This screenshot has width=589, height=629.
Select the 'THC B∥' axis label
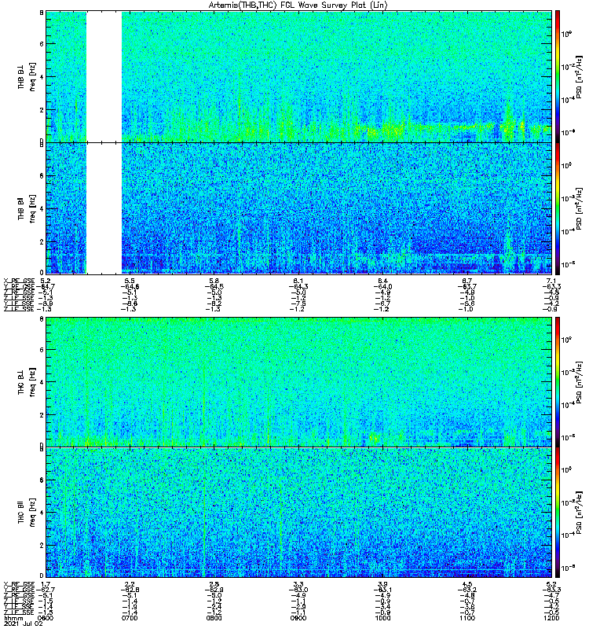coord(21,512)
